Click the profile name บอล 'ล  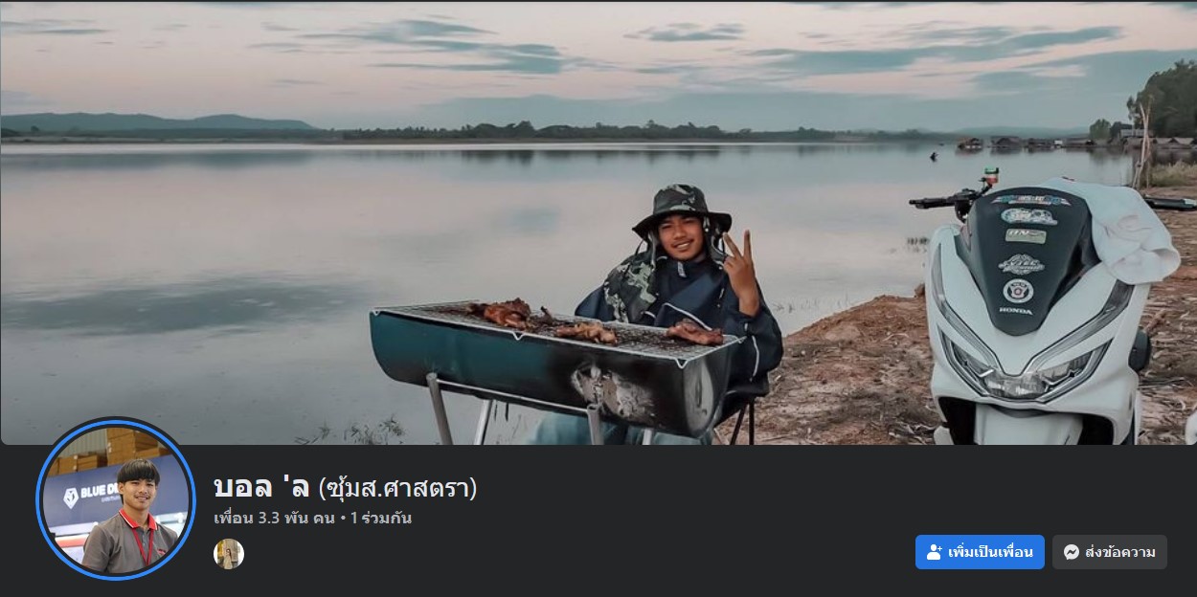pos(261,488)
